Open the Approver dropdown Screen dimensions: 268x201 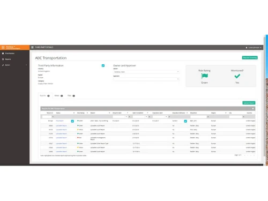pos(146,79)
